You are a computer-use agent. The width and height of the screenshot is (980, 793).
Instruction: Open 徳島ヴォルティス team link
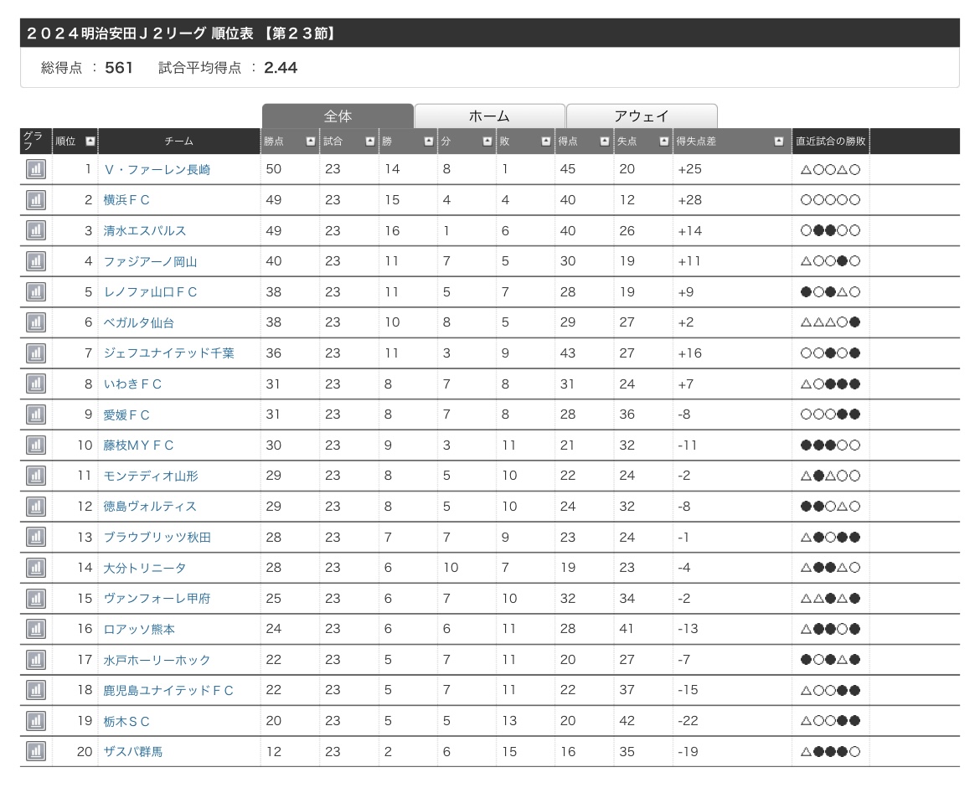click(x=150, y=506)
